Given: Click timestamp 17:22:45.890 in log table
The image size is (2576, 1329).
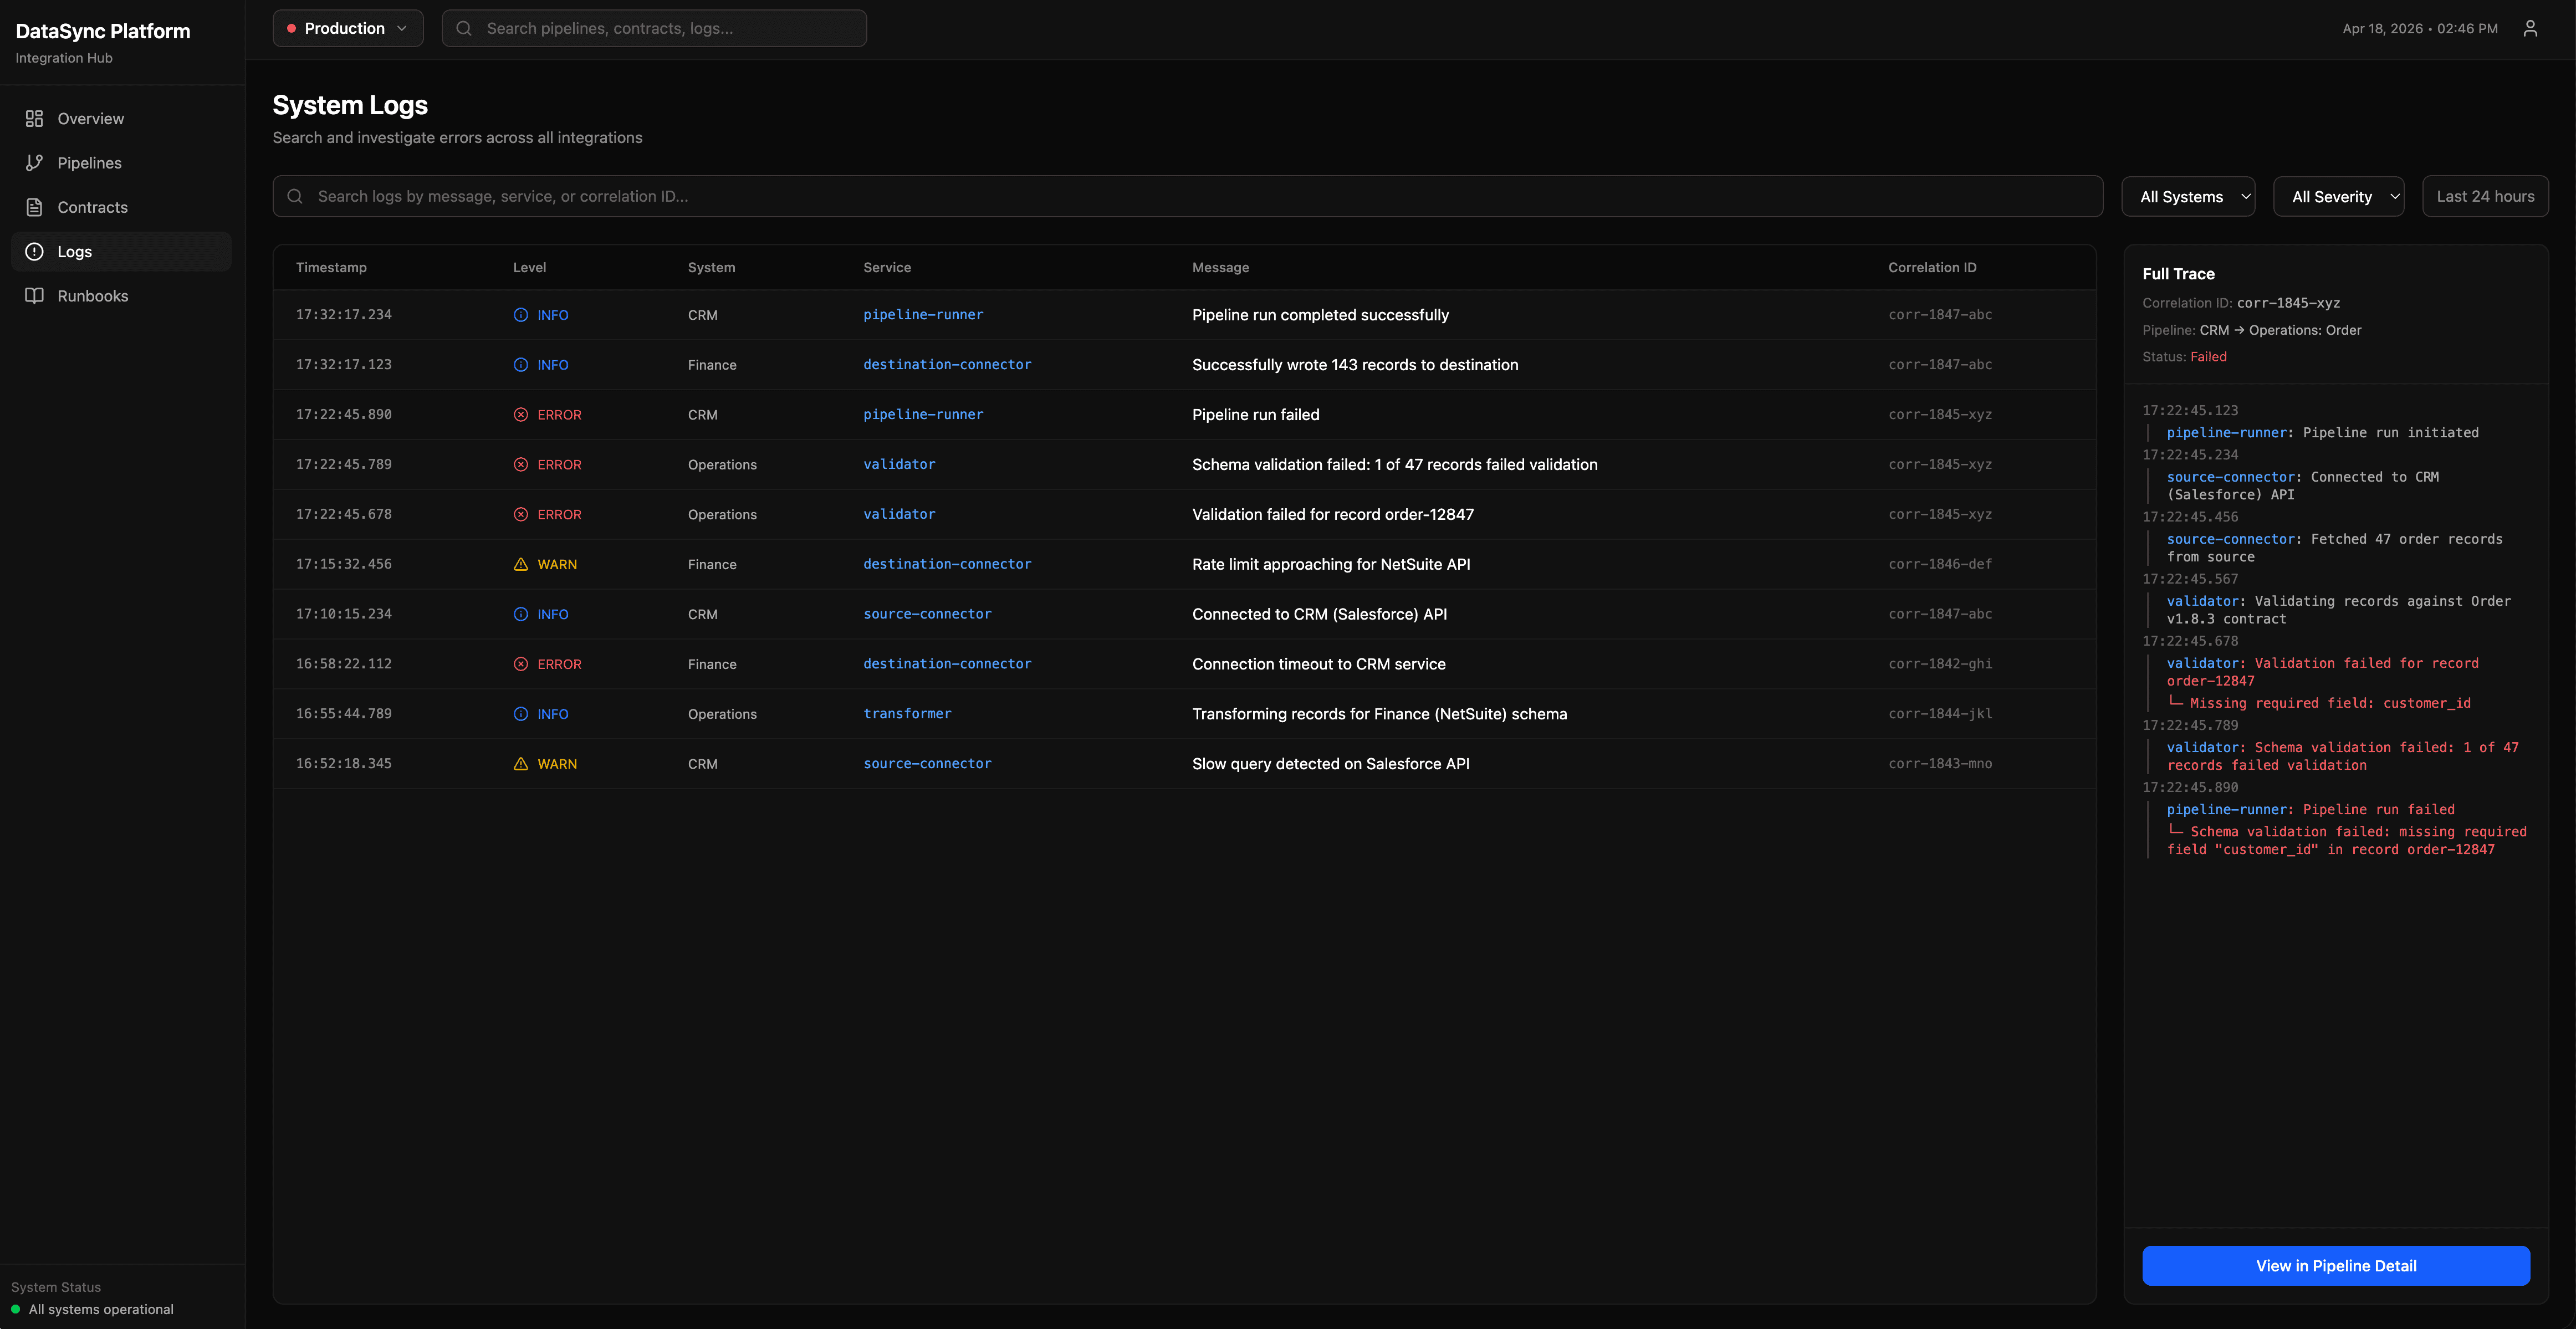Looking at the screenshot, I should (344, 415).
